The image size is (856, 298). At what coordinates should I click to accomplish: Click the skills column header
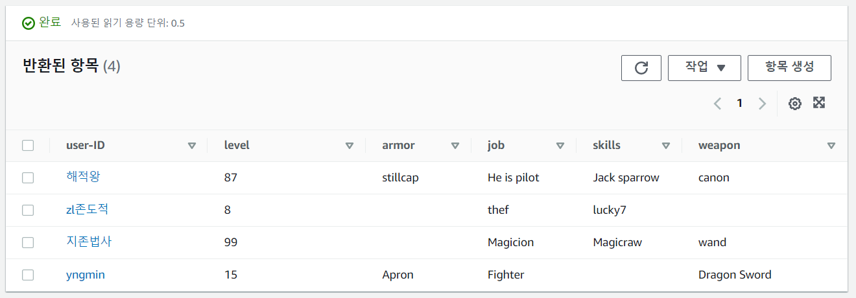click(x=606, y=145)
